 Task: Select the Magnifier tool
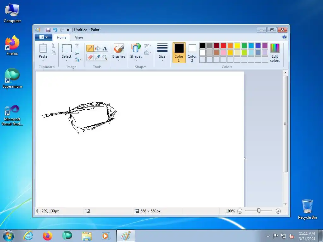105,57
